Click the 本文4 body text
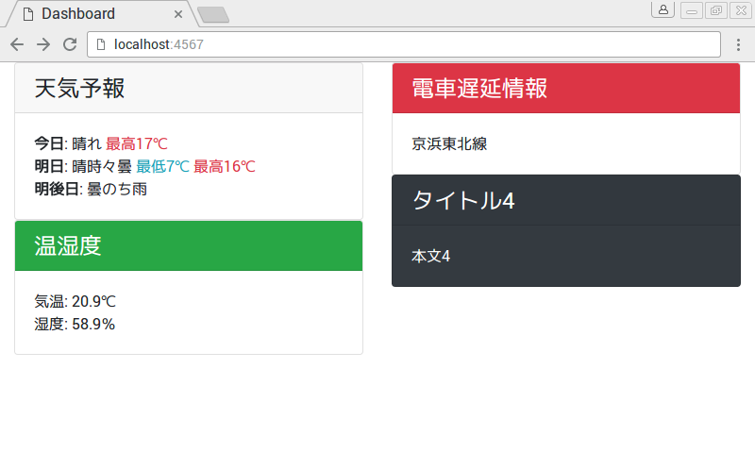Image resolution: width=755 pixels, height=453 pixels. 431,256
